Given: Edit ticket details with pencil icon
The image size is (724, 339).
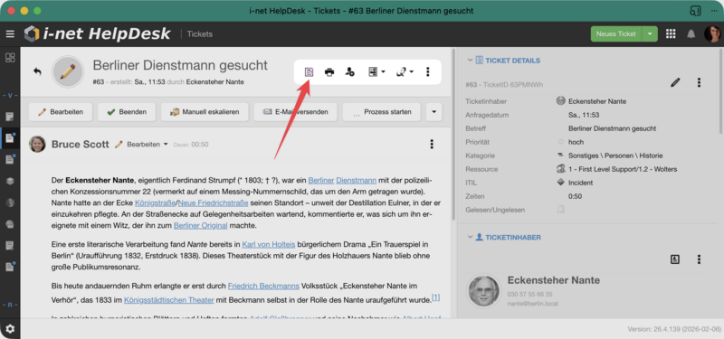Looking at the screenshot, I should (x=675, y=82).
